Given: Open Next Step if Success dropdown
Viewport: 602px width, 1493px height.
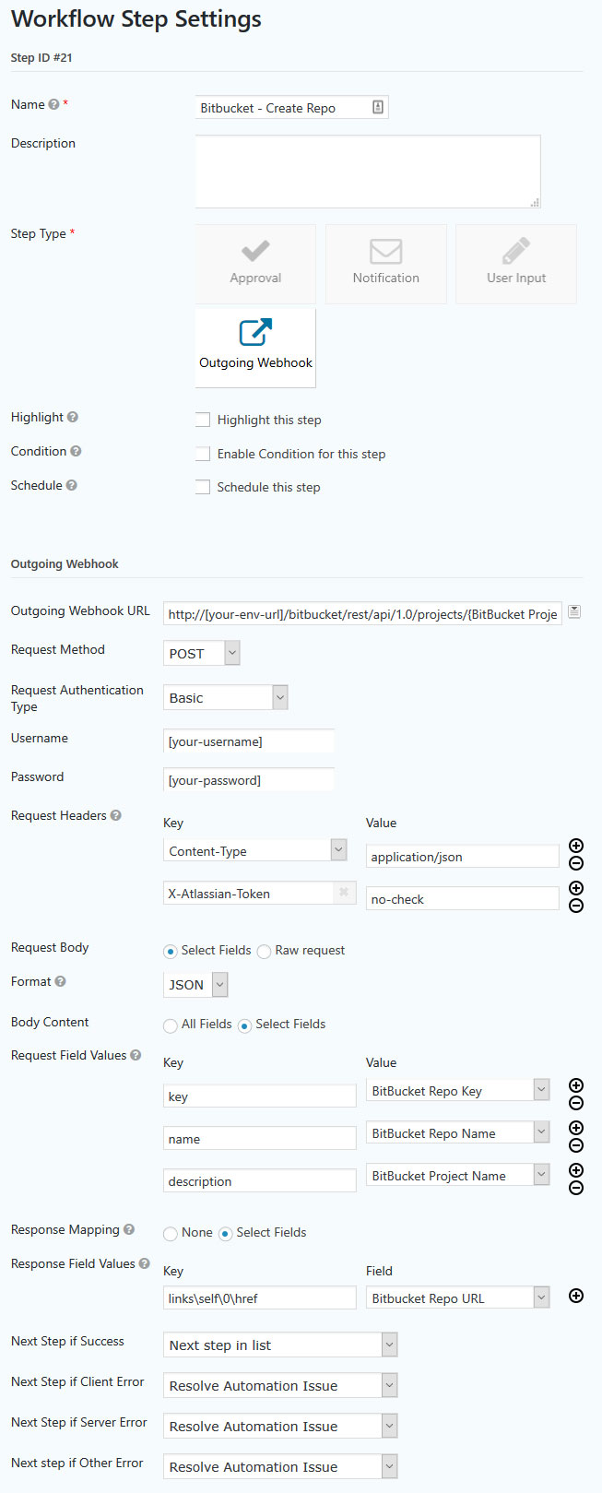Looking at the screenshot, I should [x=280, y=1345].
